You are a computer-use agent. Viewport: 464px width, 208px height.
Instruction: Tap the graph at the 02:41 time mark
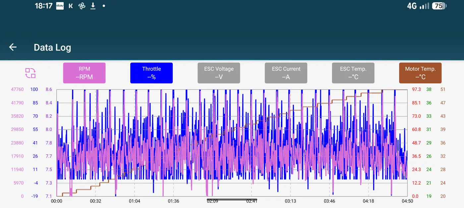tap(252, 143)
